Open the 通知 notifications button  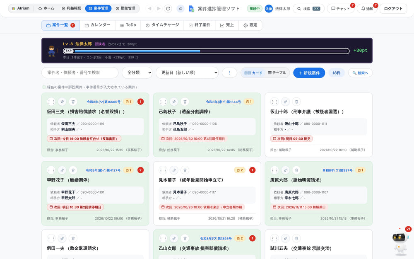tap(367, 9)
